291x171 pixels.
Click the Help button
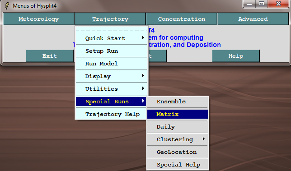(236, 56)
